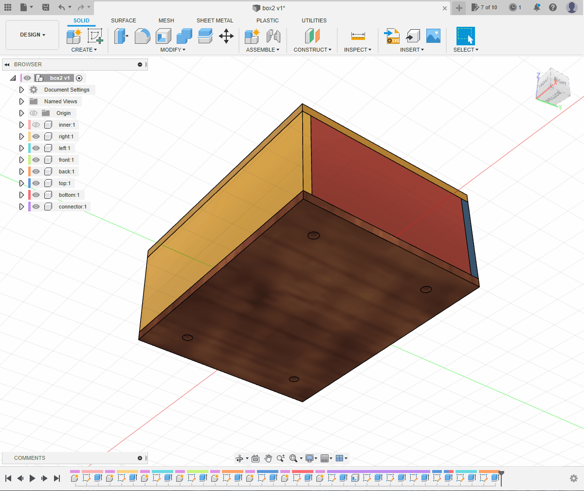Select the Fillet tool icon
The height and width of the screenshot is (491, 584).
[x=142, y=36]
